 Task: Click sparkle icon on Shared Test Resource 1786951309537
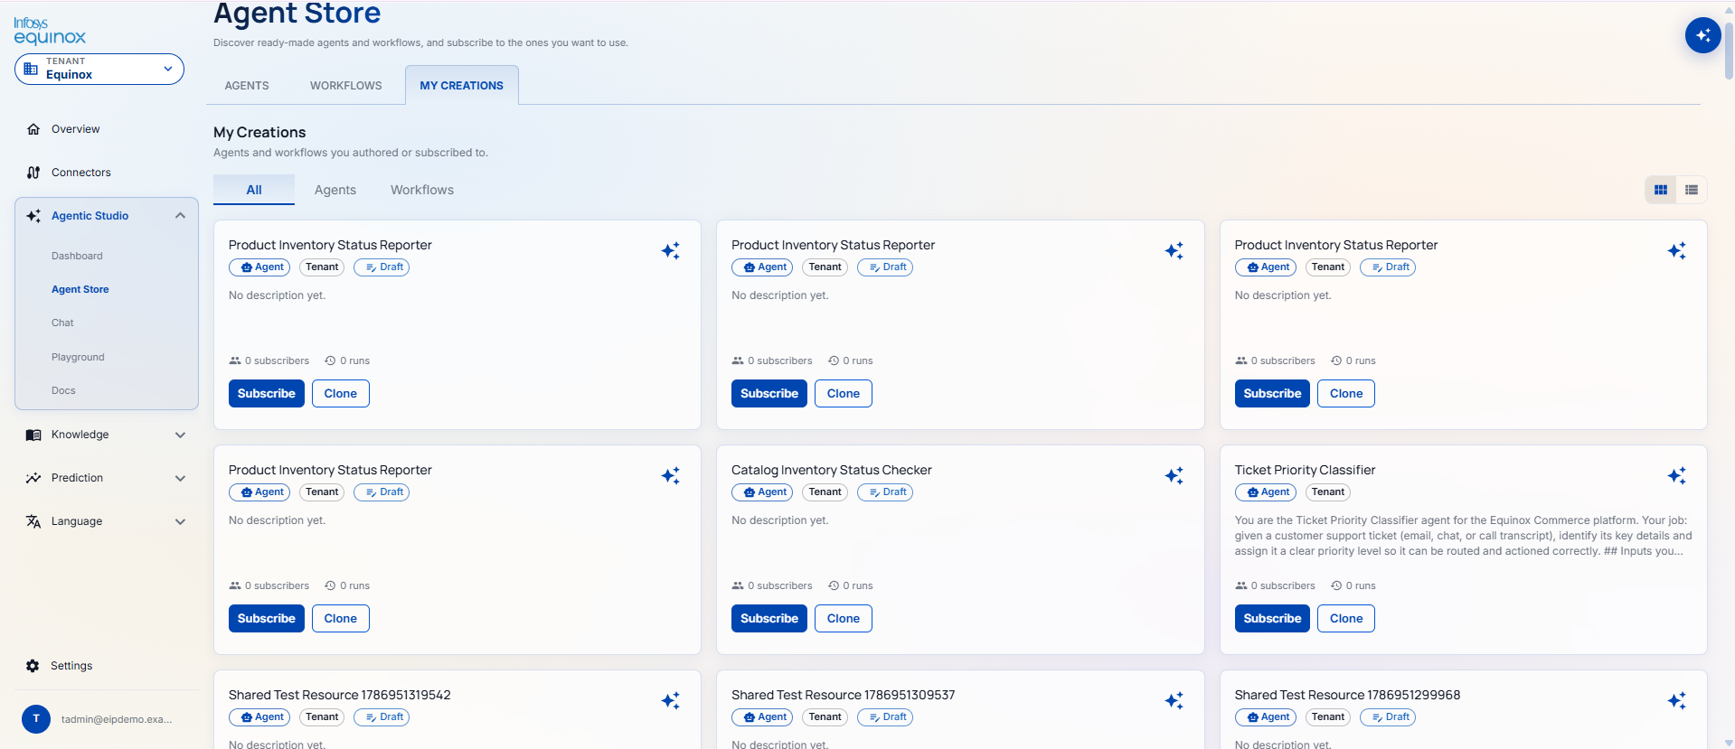[x=1174, y=700]
